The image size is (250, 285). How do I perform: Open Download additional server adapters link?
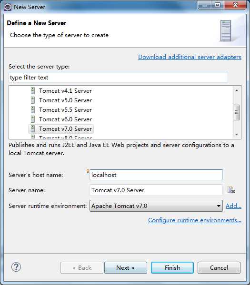[190, 57]
